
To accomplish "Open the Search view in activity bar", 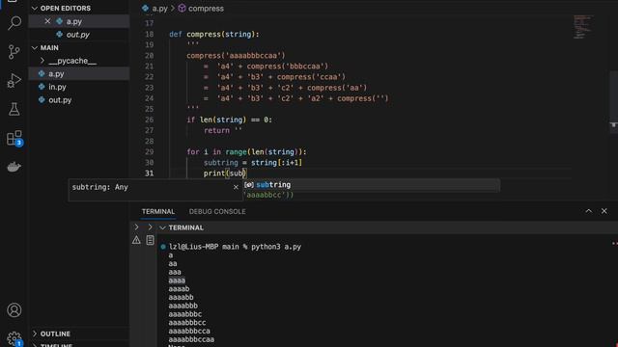I will tap(14, 23).
